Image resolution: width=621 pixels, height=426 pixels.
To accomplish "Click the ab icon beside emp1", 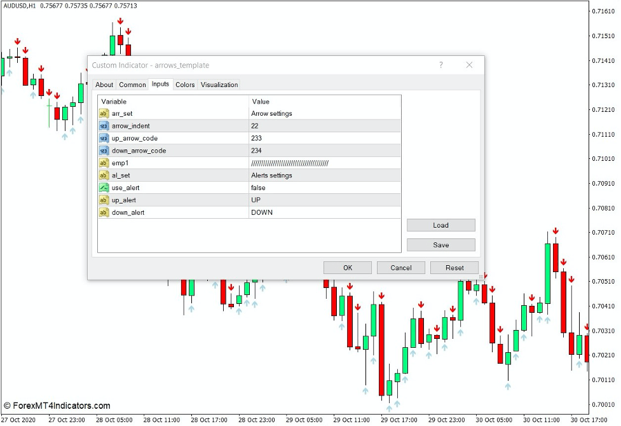I will point(104,163).
